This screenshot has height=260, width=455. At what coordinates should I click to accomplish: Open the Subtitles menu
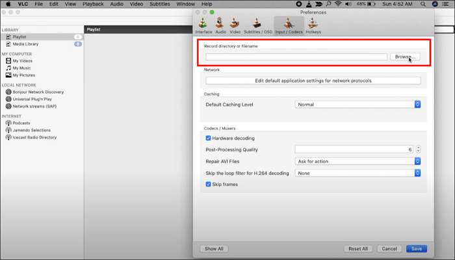point(160,4)
